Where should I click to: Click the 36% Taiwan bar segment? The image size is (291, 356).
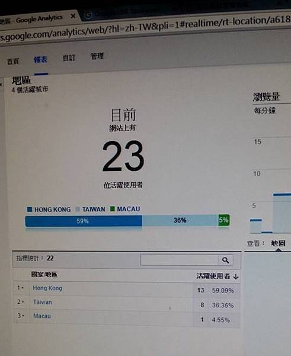pyautogui.click(x=180, y=220)
